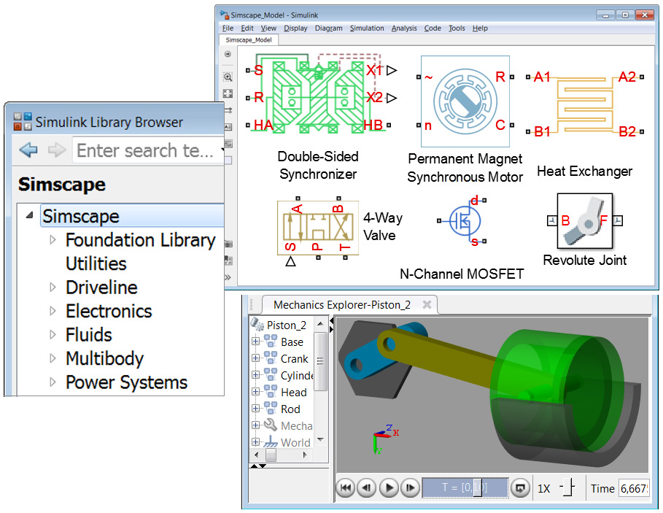Expand the Crank node in Piston_2 tree
The width and height of the screenshot is (663, 513).
click(254, 358)
